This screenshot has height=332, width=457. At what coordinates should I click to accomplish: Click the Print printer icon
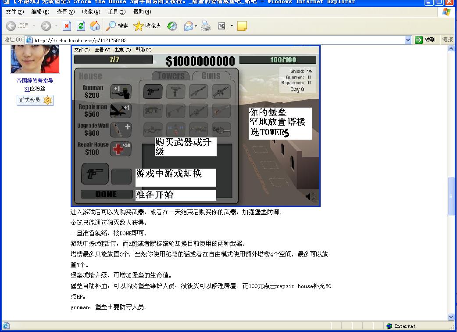[x=206, y=26]
